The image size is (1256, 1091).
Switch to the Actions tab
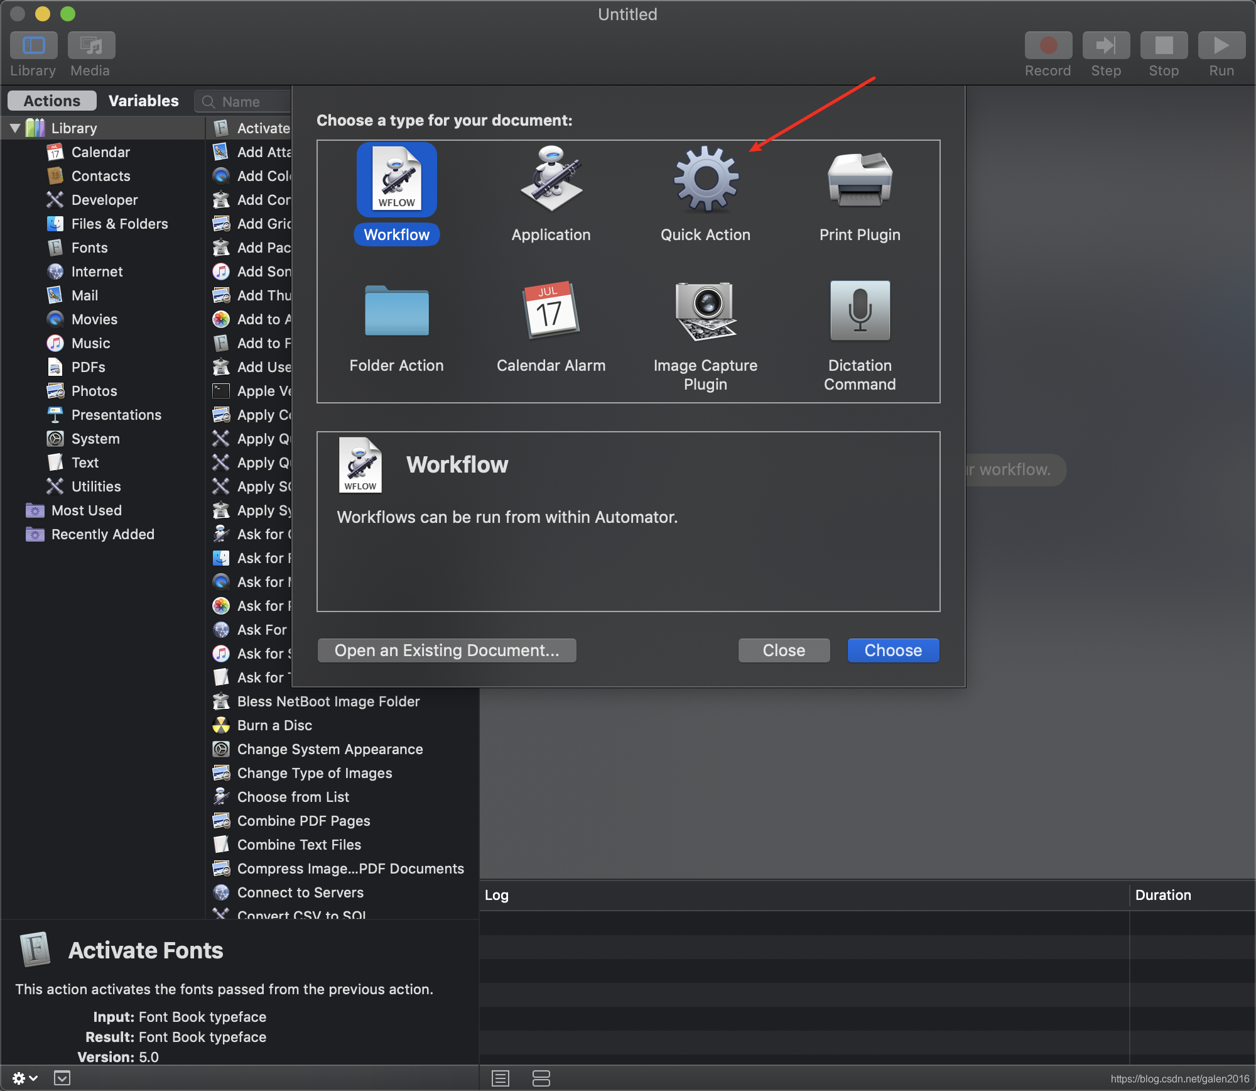[50, 101]
